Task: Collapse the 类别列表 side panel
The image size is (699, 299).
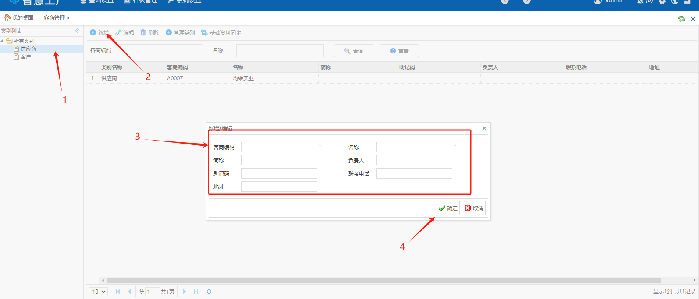Action: pos(77,31)
